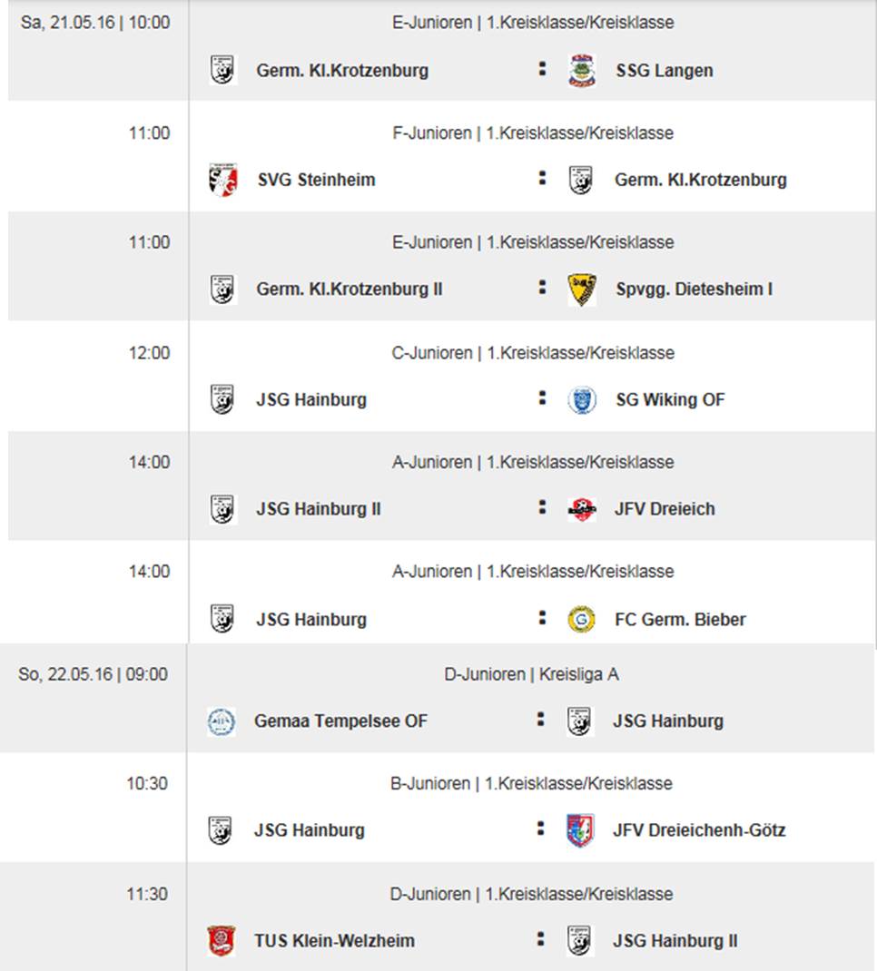Click the SSG Langen club crest
Screen dimensions: 877x971
pos(582,70)
